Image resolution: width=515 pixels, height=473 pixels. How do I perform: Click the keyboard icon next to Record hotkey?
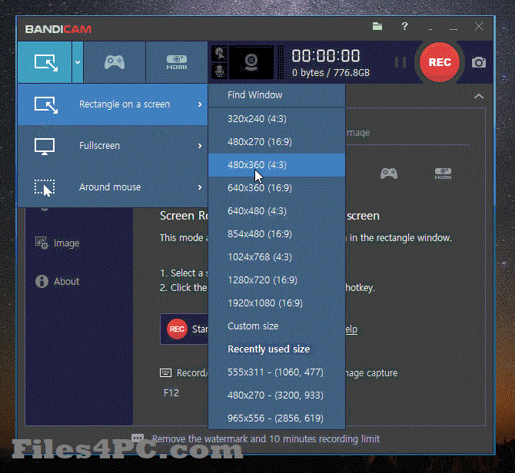pyautogui.click(x=165, y=372)
